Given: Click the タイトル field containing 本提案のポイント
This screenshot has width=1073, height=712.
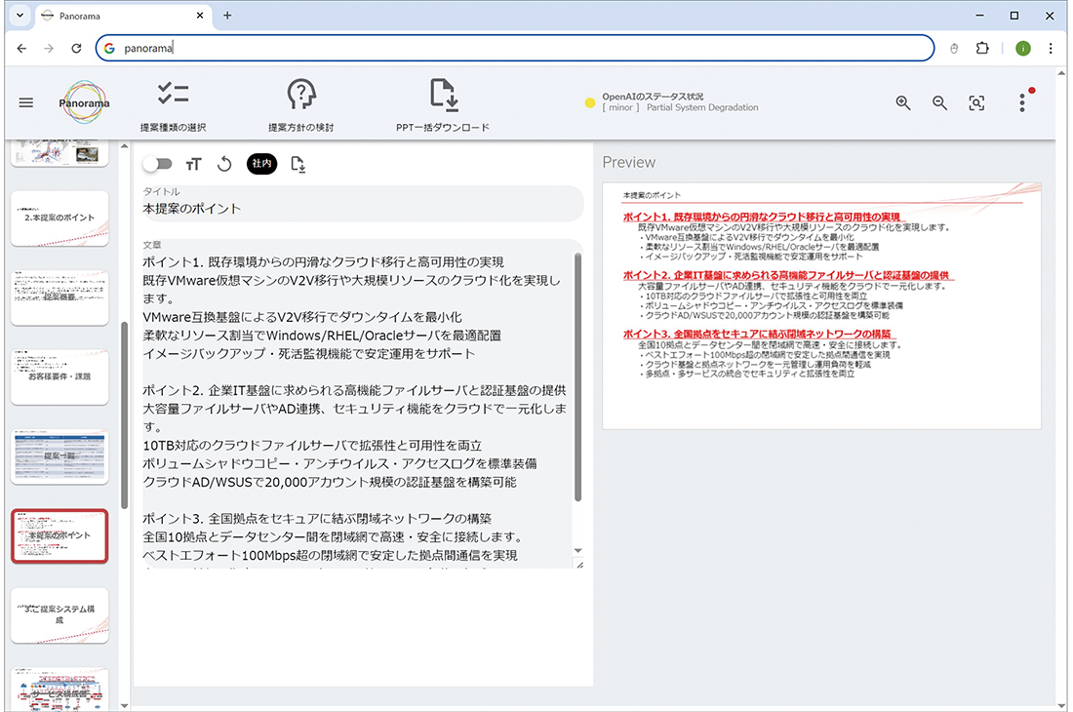Looking at the screenshot, I should coord(361,209).
